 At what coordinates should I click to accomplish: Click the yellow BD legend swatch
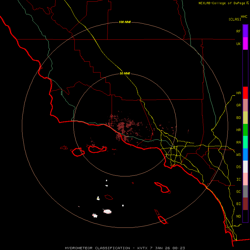(x=245, y=118)
